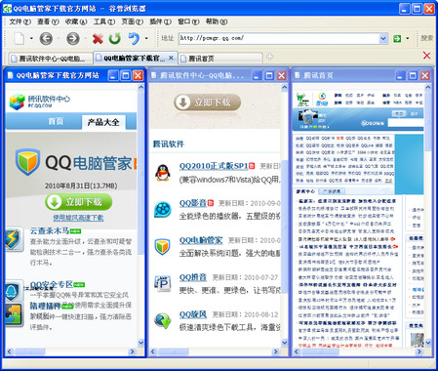Open the 使用旋风高速下载 link

click(78, 218)
